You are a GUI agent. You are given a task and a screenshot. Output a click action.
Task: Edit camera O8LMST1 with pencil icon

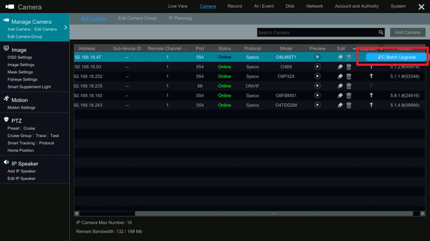340,57
